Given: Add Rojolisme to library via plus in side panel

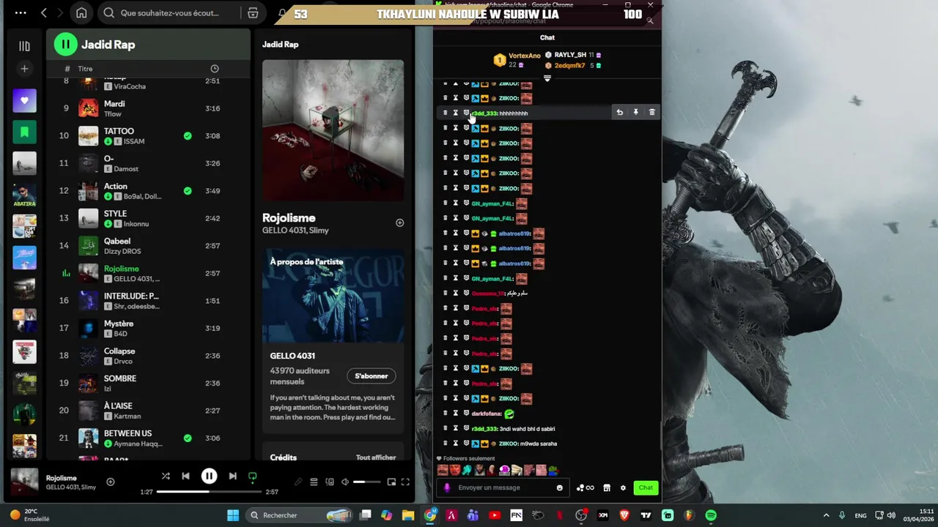Looking at the screenshot, I should click(x=399, y=223).
